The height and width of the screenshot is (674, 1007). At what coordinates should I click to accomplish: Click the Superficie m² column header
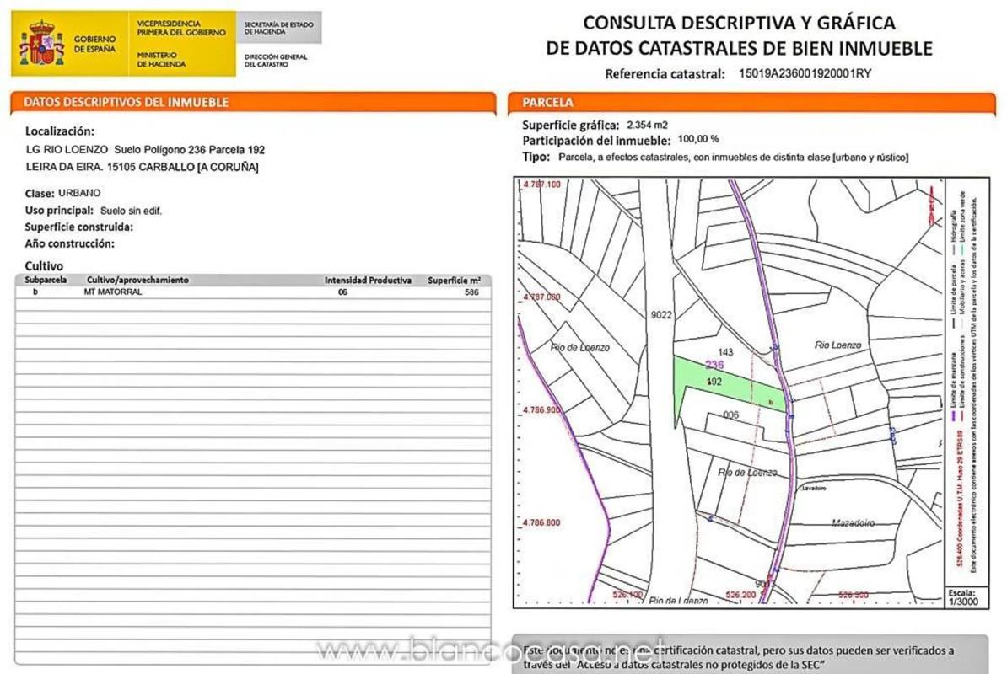(454, 281)
